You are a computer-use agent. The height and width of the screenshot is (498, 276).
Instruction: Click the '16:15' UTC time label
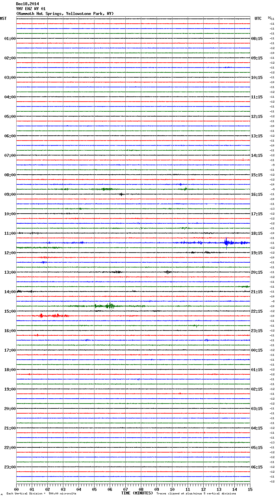tap(257, 194)
